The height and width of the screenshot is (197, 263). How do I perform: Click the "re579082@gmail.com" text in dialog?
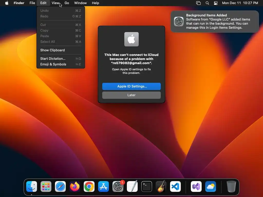coord(131,63)
